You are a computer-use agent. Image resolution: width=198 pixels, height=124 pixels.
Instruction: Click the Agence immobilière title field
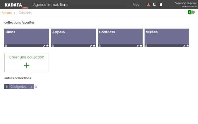pyautogui.click(x=80, y=5)
